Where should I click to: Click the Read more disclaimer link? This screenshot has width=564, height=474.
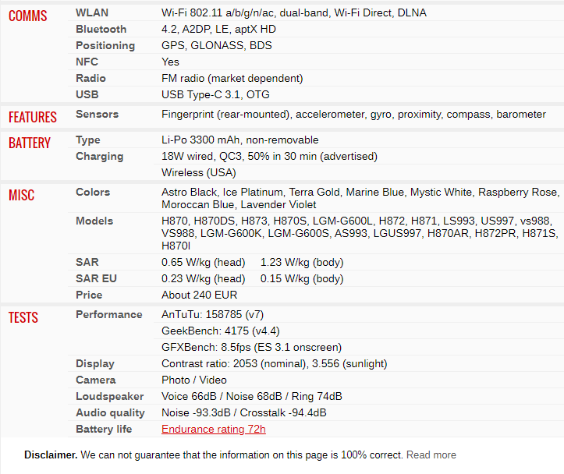point(431,455)
